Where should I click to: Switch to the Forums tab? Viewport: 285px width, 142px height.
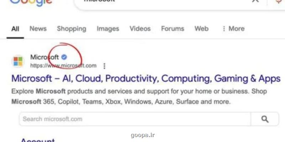pos(172,29)
